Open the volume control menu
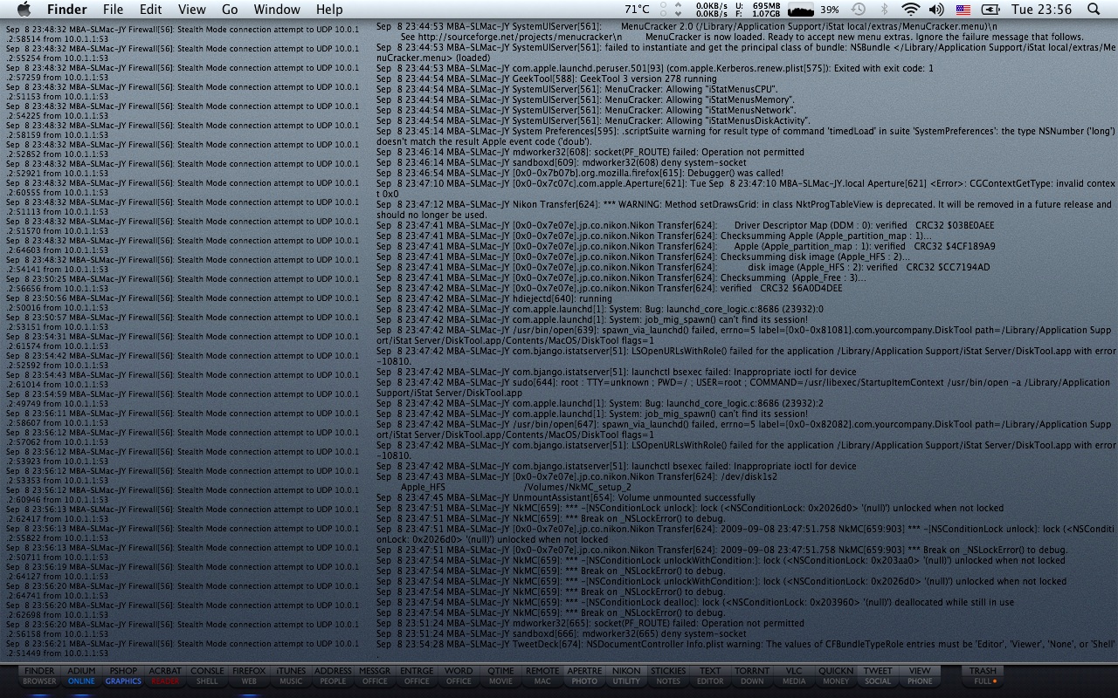The image size is (1118, 698). tap(936, 10)
